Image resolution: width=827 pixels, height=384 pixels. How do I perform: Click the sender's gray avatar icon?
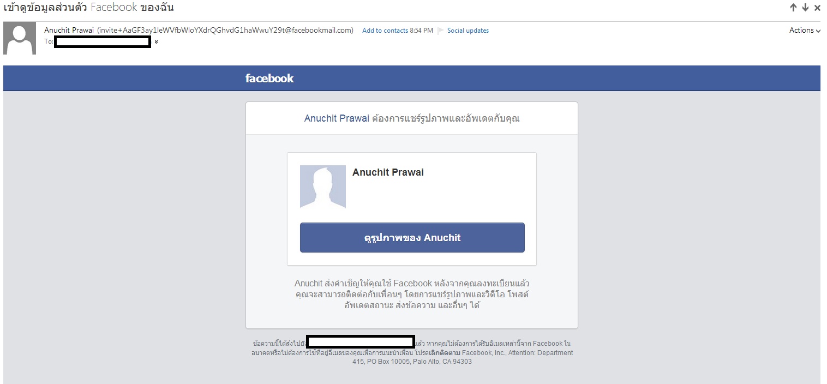pos(20,38)
